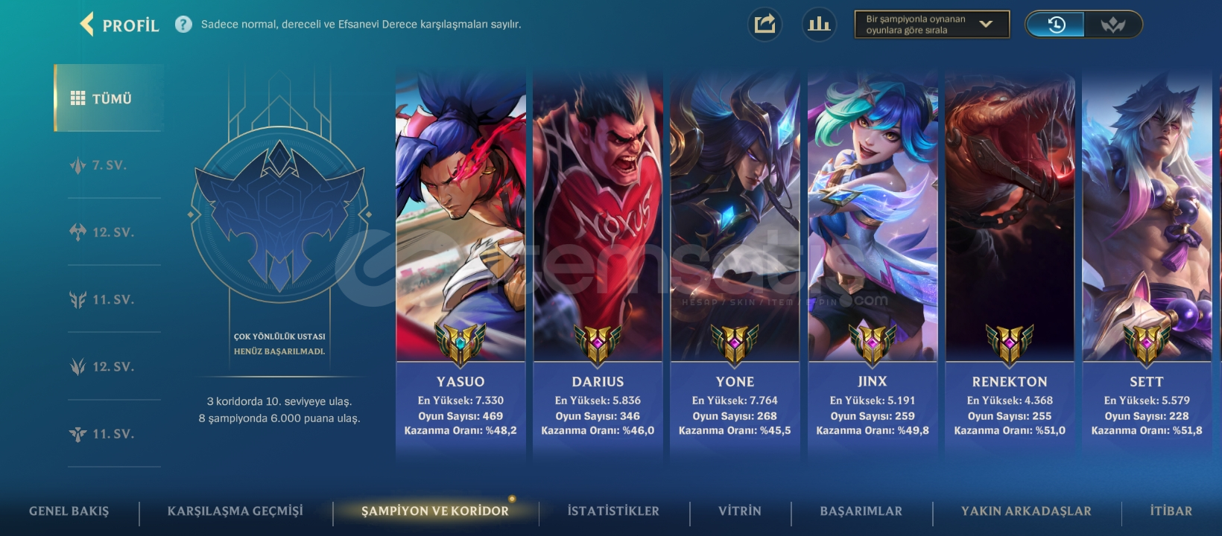
Task: Open the bar chart statistics icon
Action: click(x=819, y=25)
